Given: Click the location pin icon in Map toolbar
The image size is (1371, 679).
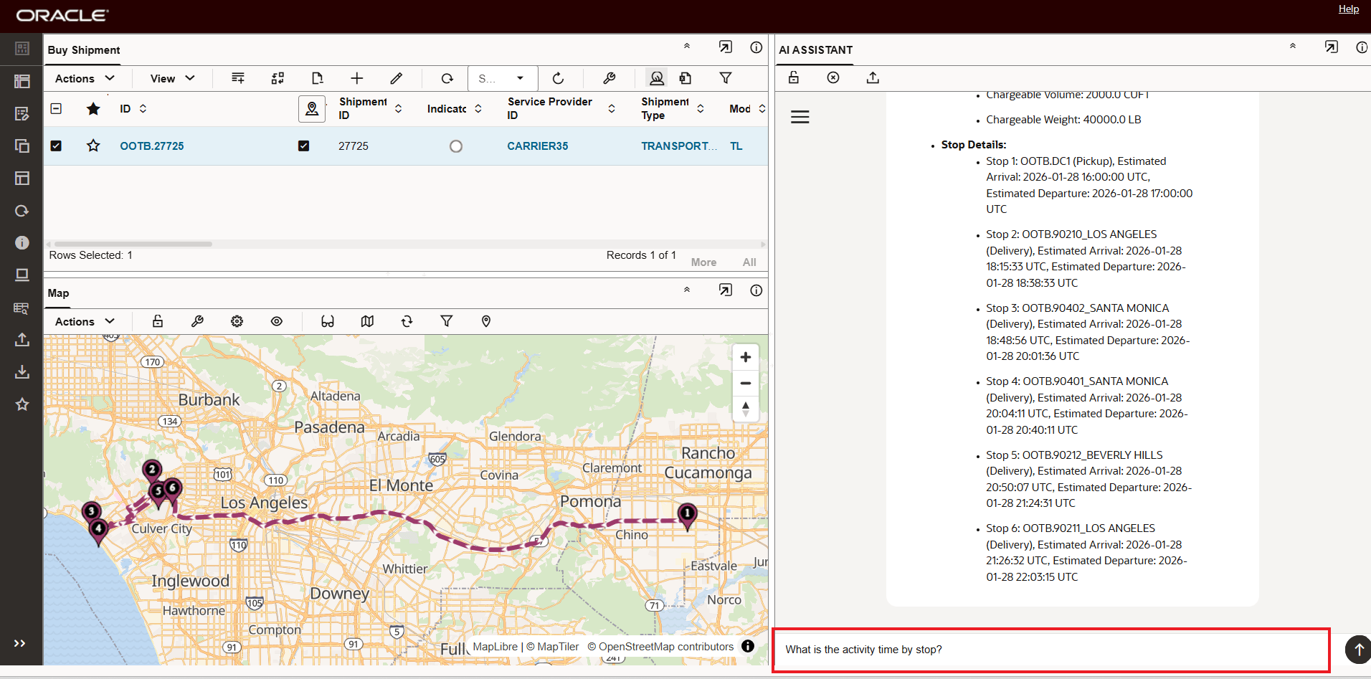Looking at the screenshot, I should (x=485, y=321).
